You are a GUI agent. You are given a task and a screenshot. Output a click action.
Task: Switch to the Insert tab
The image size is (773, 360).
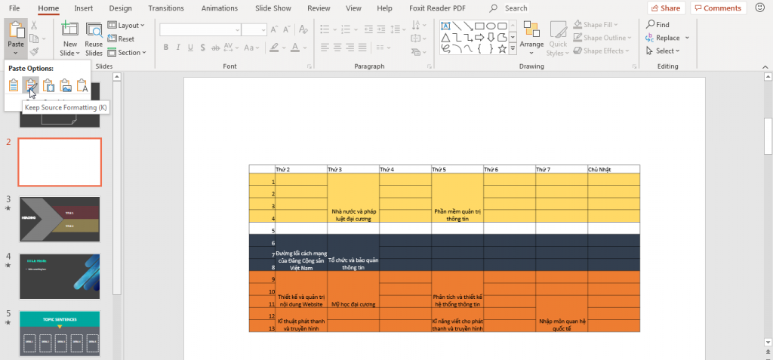coord(84,8)
